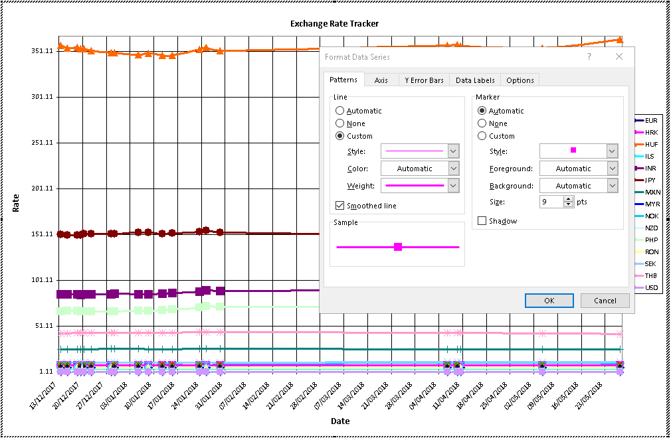
Task: Increase marker size with up arrow
Action: (568, 199)
